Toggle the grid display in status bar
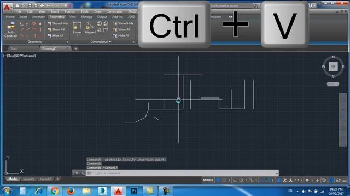Image resolution: width=350 pixels, height=196 pixels. point(218,180)
